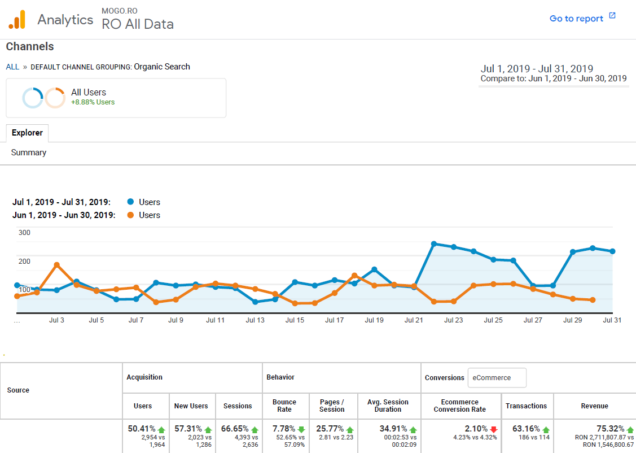Image resolution: width=636 pixels, height=453 pixels.
Task: Expand the truncated date label on the x-axis
Action: [16, 320]
